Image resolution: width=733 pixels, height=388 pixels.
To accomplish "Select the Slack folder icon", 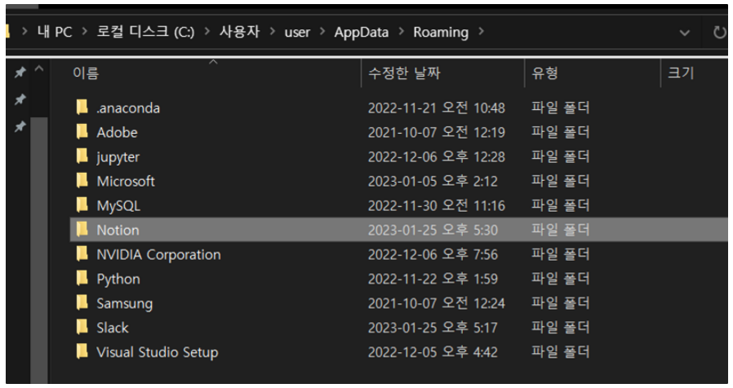I will (82, 327).
